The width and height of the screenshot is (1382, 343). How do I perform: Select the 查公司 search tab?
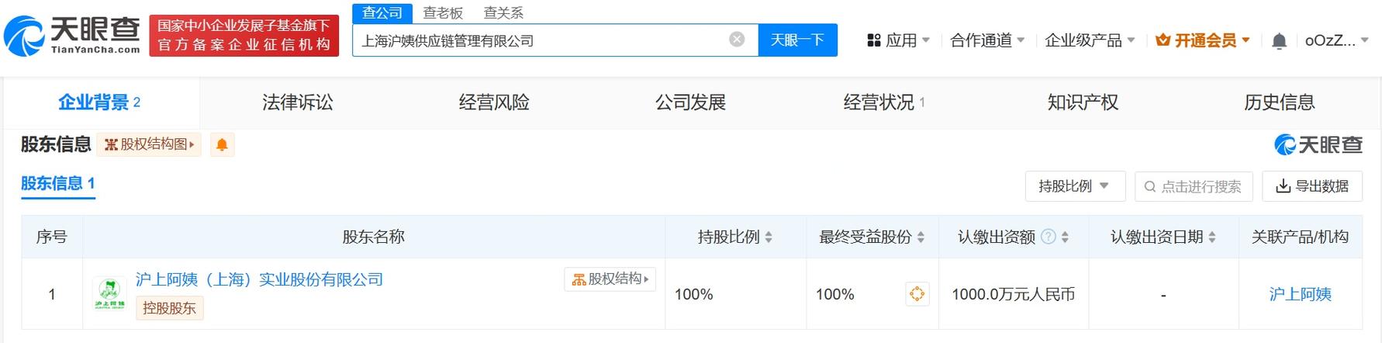coord(382,13)
